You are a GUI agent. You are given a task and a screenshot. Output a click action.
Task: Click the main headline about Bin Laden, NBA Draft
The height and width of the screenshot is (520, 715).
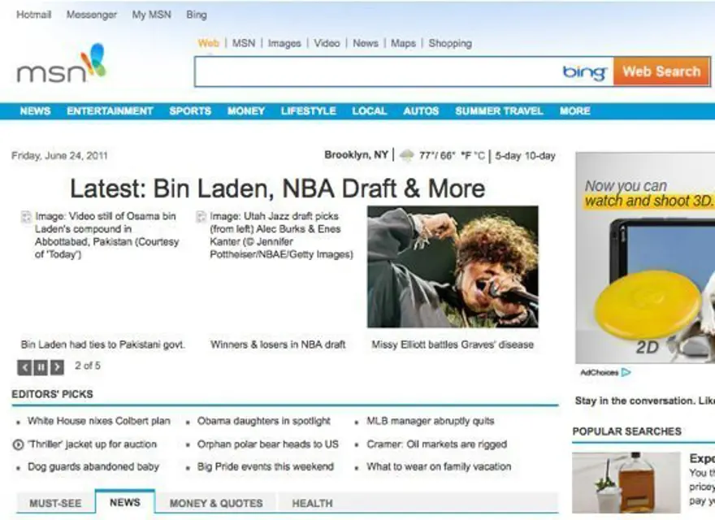click(x=277, y=188)
